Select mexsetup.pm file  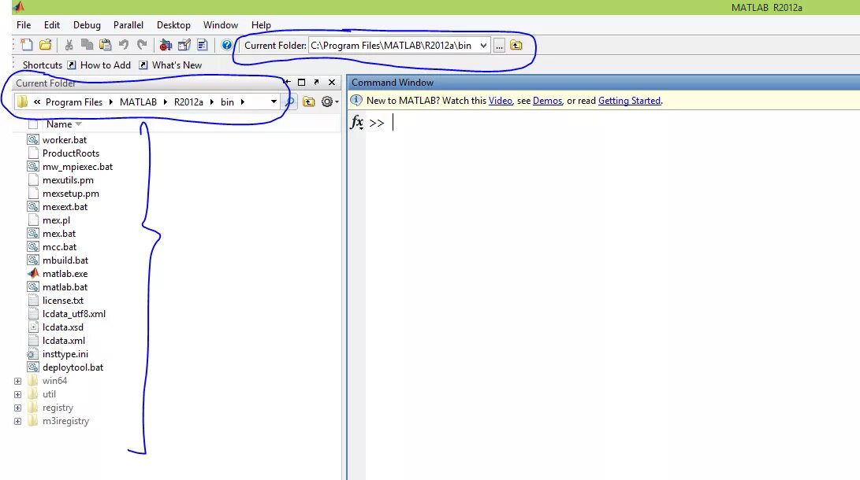pos(71,194)
